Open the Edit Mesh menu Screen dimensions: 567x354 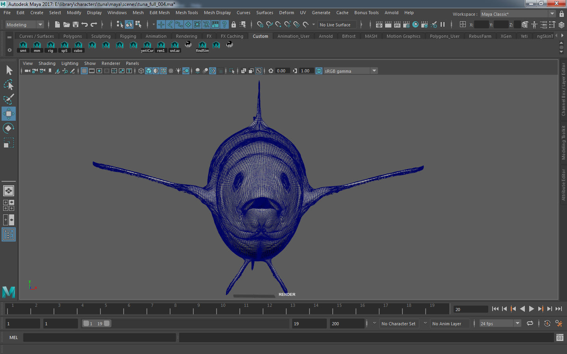tap(159, 13)
